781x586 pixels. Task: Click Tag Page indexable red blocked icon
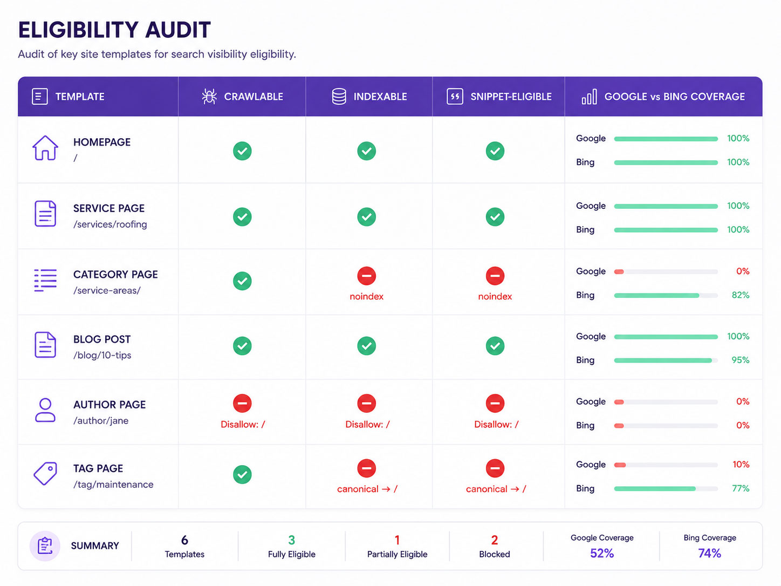click(x=367, y=468)
